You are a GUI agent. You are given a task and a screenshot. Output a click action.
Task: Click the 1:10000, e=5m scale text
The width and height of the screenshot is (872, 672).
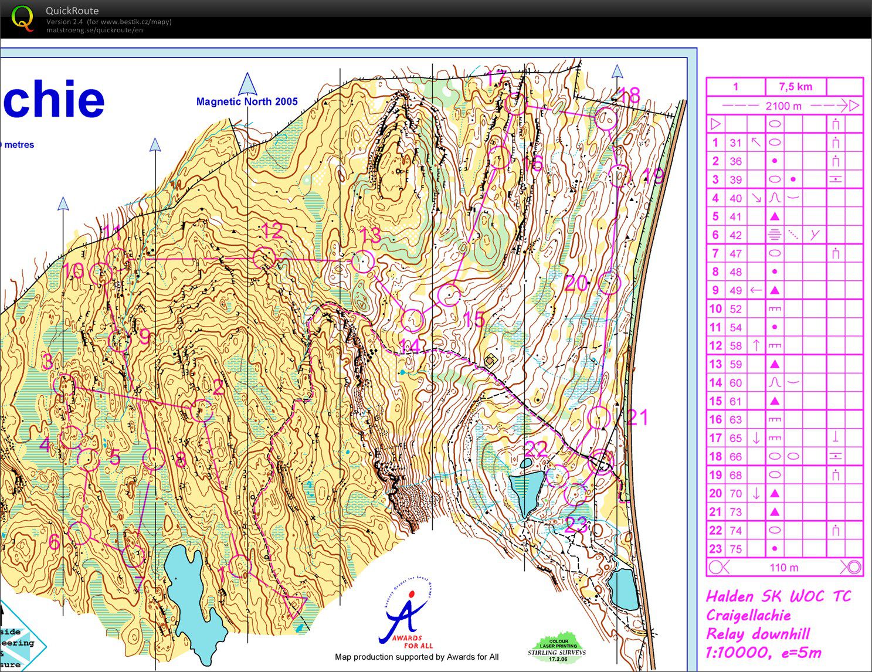point(764,653)
